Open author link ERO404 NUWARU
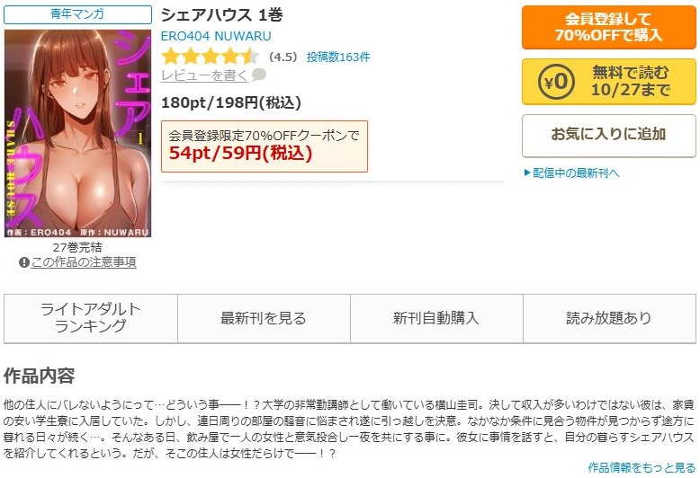 (216, 36)
